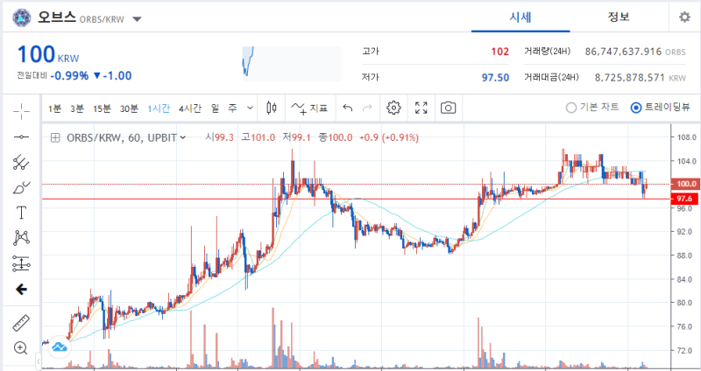
Task: Click the 97.6 red price line label
Action: (x=685, y=199)
